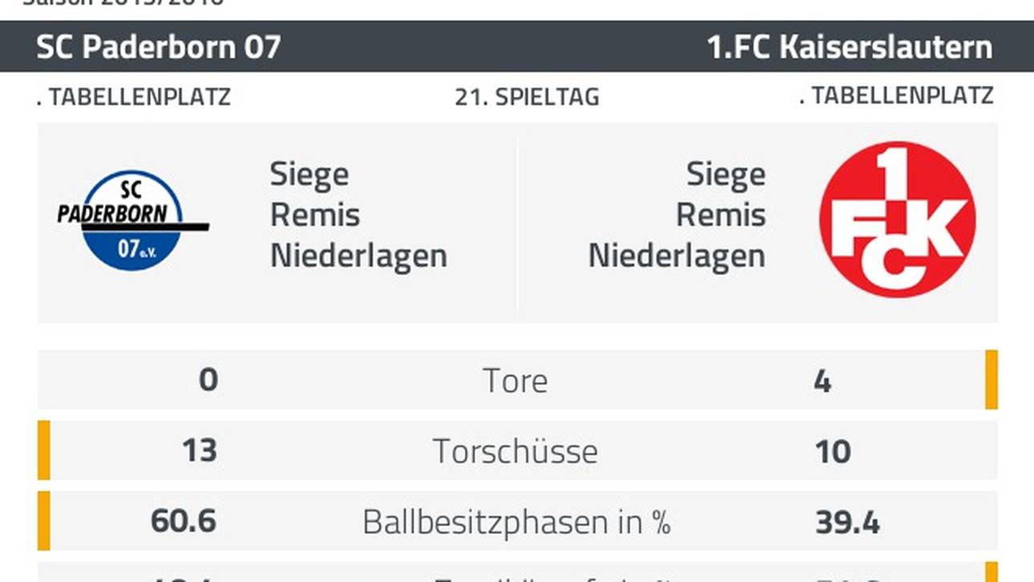Viewport: 1034px width, 582px height.
Task: Click Paderborn's Siege label
Action: point(309,174)
